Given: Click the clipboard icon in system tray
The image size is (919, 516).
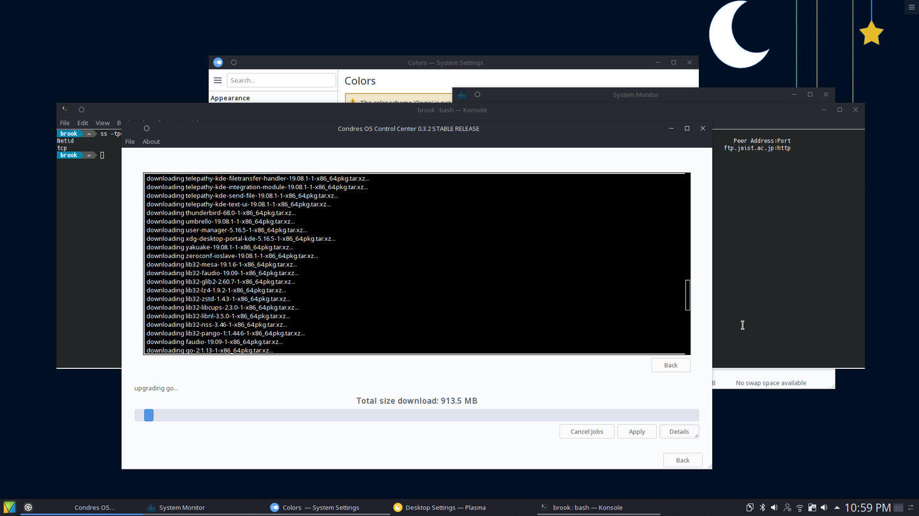Looking at the screenshot, I should (x=750, y=508).
